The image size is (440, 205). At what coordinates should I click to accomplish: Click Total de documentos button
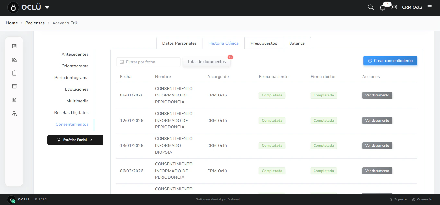tap(207, 62)
